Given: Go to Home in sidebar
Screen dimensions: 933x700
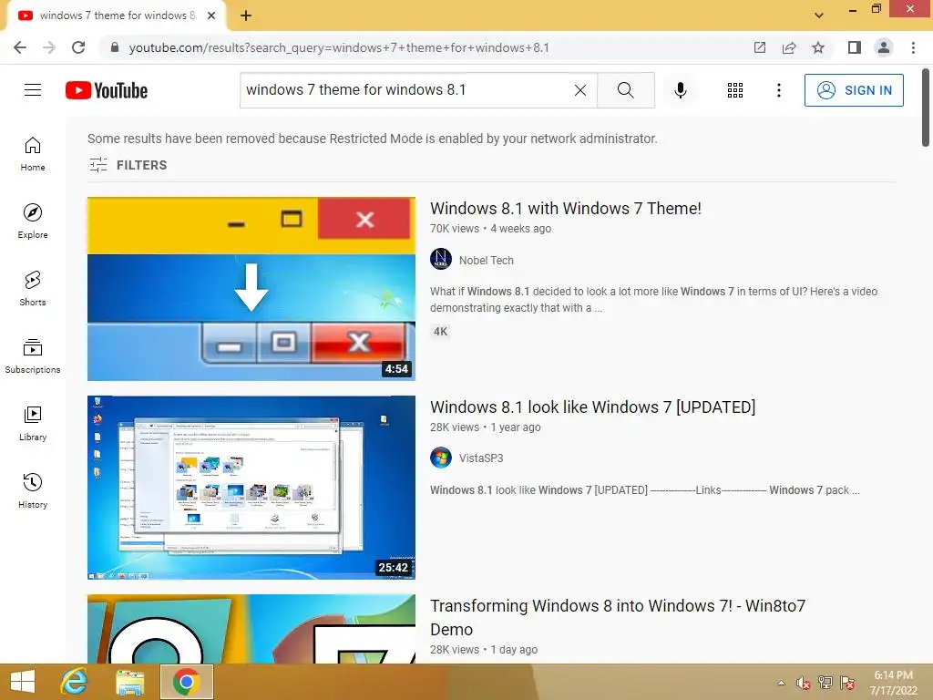Looking at the screenshot, I should click(x=33, y=153).
